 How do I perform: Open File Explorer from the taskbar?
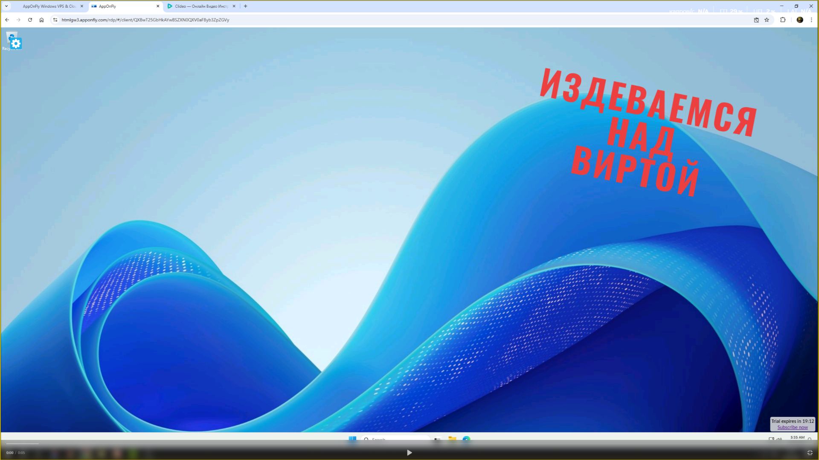[x=452, y=439]
